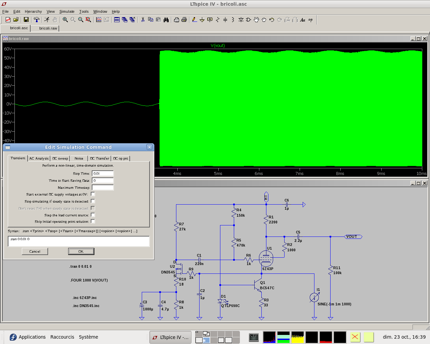Open the Applications menu in the taskbar
Image resolution: width=430 pixels, height=344 pixels.
[28, 337]
